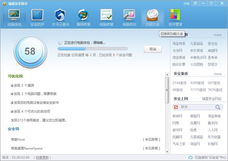The image size is (228, 161).
Task: Open the 凤凰网 link
Action: [x=195, y=123]
